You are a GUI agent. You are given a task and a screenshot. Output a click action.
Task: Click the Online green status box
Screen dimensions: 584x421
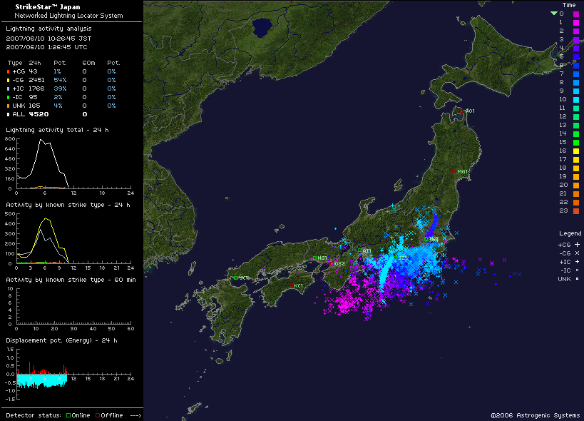(68, 415)
